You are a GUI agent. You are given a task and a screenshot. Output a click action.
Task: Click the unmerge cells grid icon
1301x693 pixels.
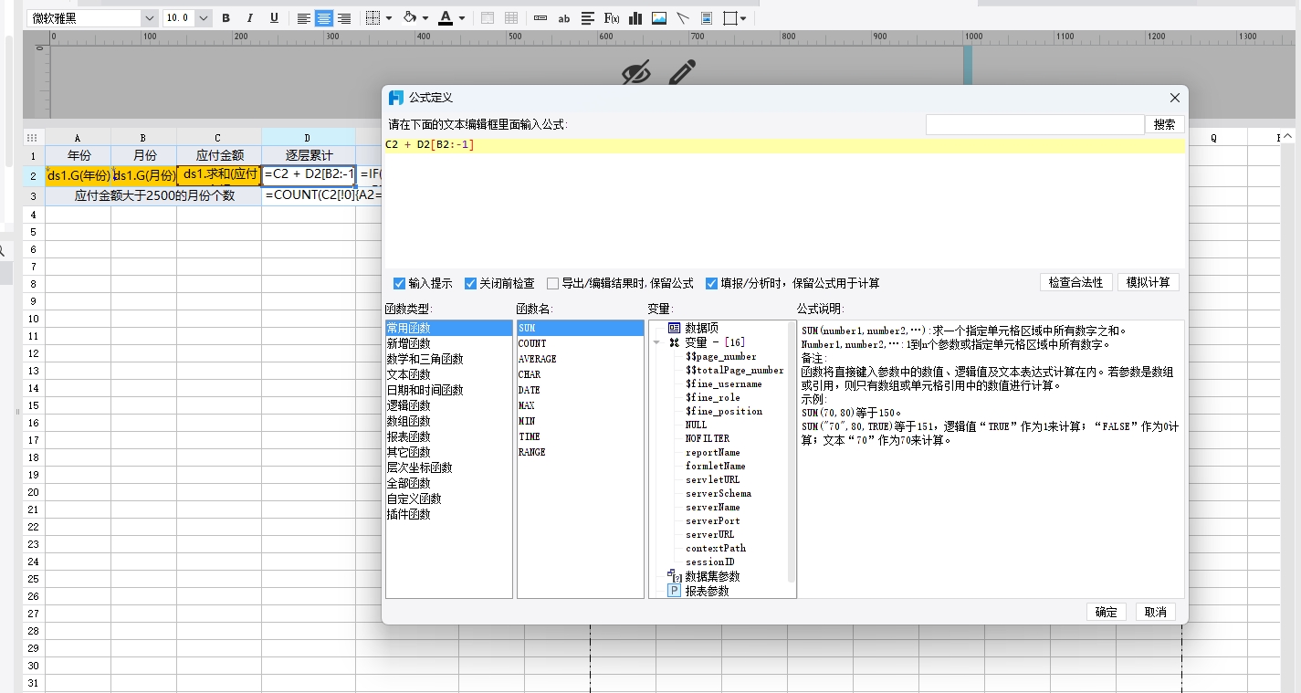pos(511,18)
